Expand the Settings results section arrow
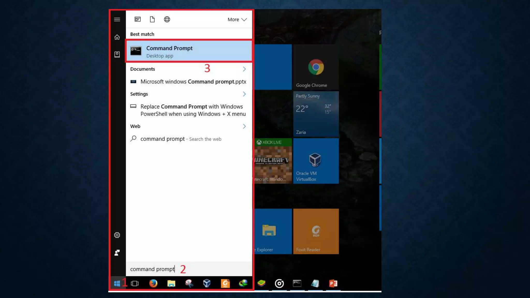The height and width of the screenshot is (298, 530). click(244, 94)
